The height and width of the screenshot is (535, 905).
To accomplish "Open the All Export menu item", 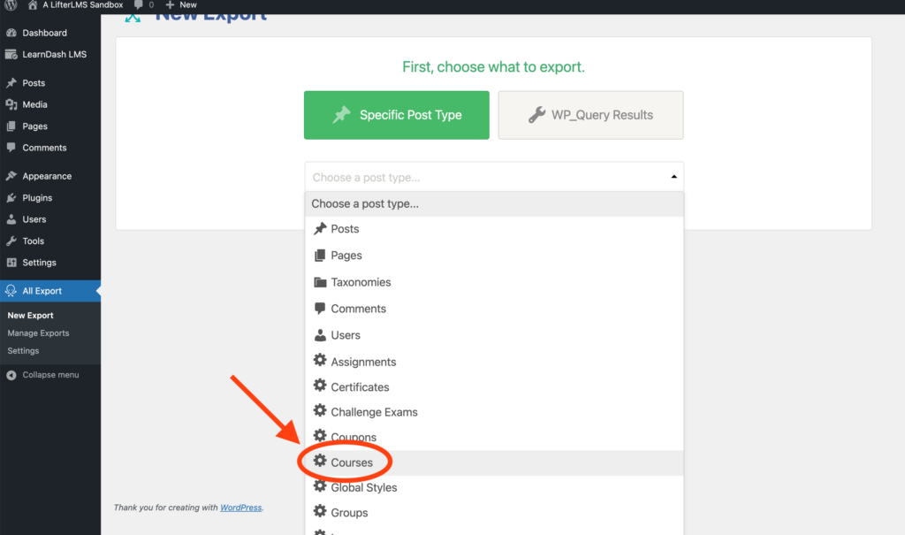I will tap(50, 291).
